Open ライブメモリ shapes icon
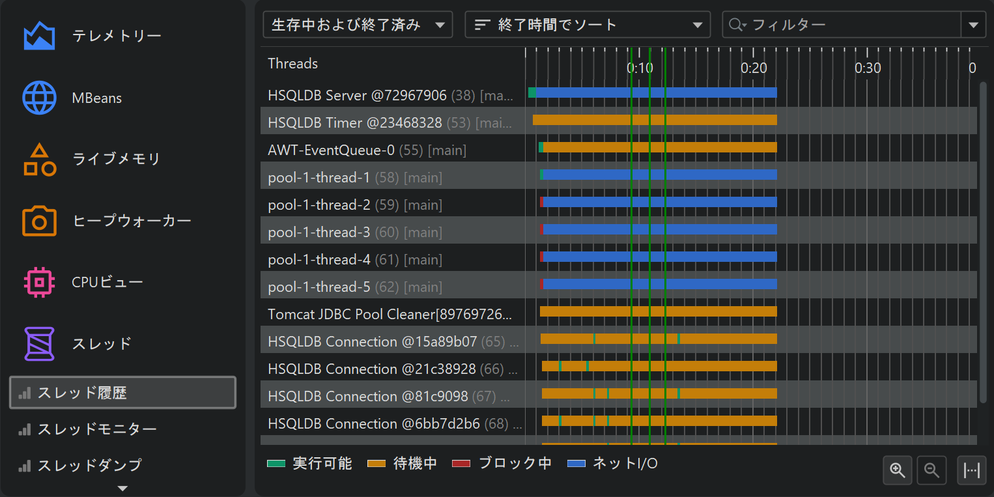 coord(39,160)
